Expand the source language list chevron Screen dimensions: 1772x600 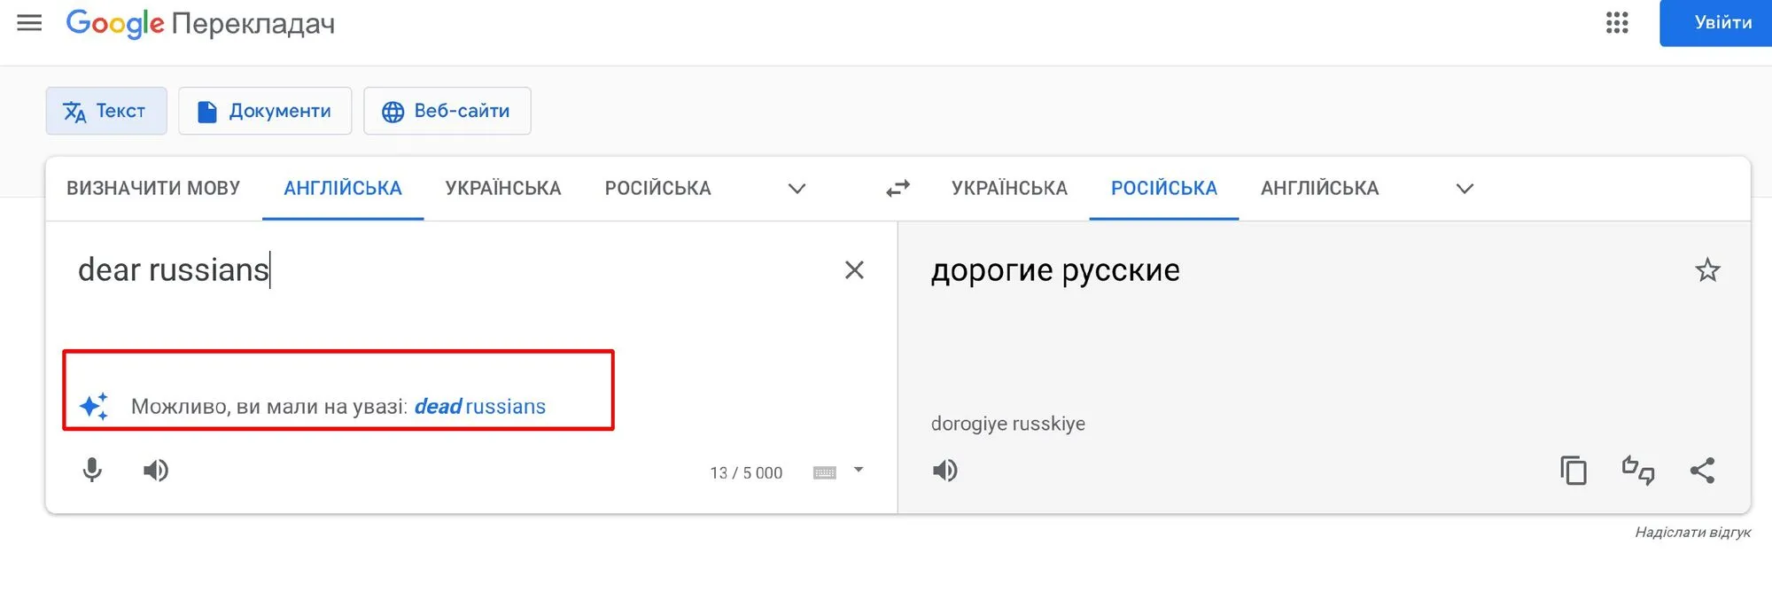tap(797, 189)
